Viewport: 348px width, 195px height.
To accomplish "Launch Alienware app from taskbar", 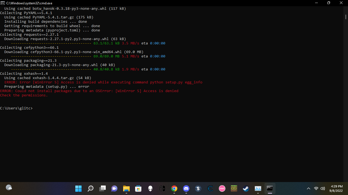I will click(x=150, y=188).
